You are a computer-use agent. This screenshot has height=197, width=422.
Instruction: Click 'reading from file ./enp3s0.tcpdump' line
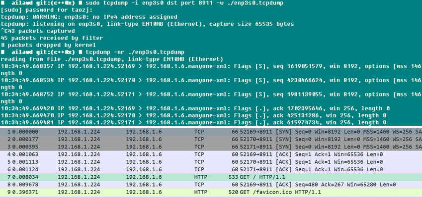click(112, 59)
